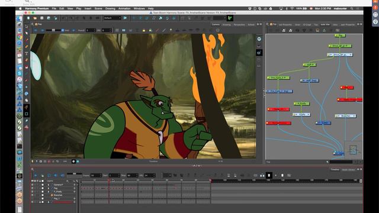The width and height of the screenshot is (379, 213).
Task: Select the Text tool in the tools toolbar
Action: point(26,53)
